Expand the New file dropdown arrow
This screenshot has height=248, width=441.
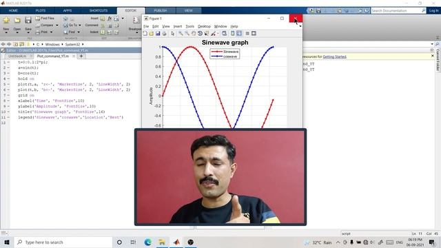6,32
